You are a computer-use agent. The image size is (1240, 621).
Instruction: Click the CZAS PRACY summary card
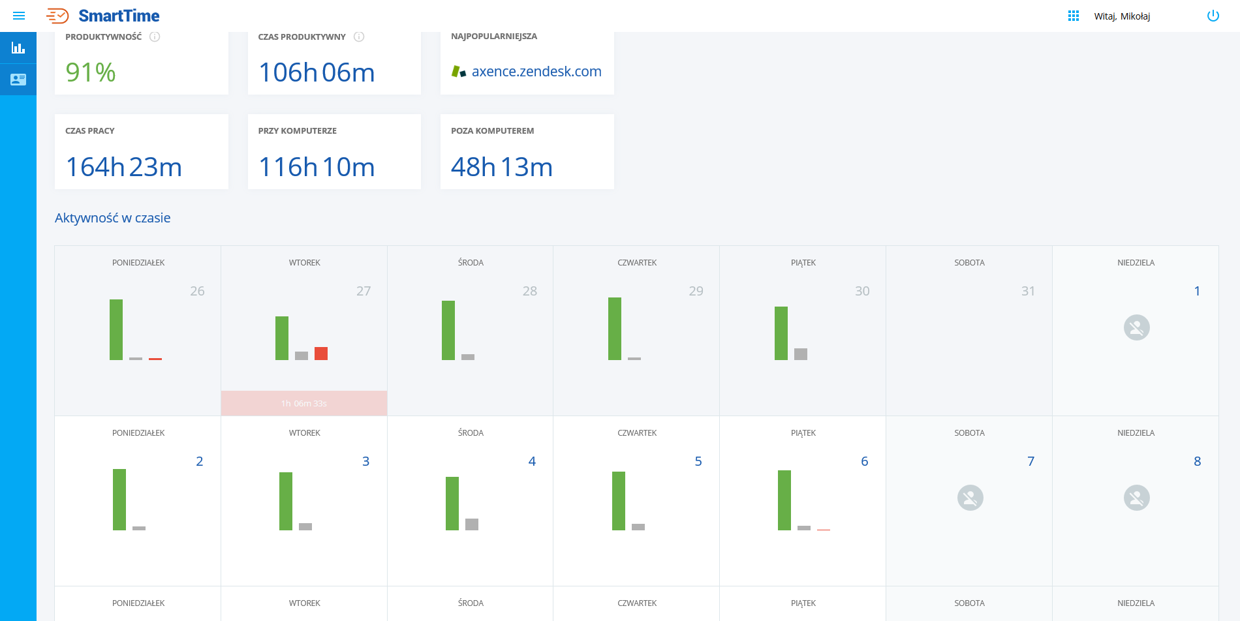pos(141,151)
